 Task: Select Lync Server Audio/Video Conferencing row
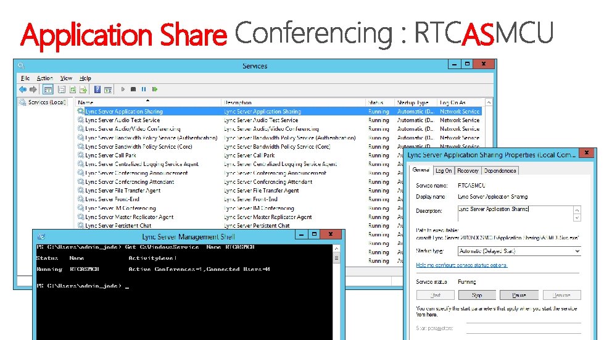pos(279,129)
